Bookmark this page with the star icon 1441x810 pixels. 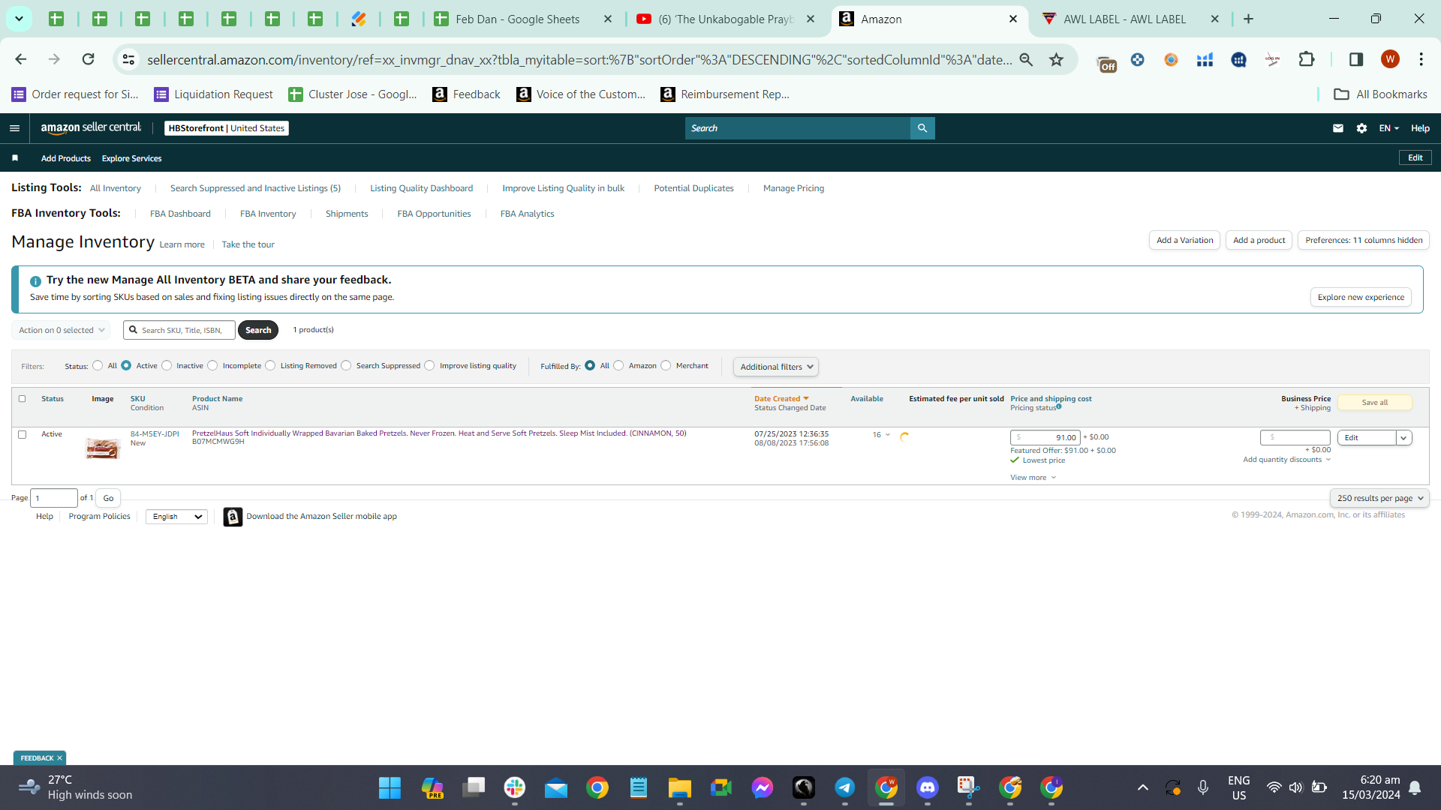(1057, 59)
